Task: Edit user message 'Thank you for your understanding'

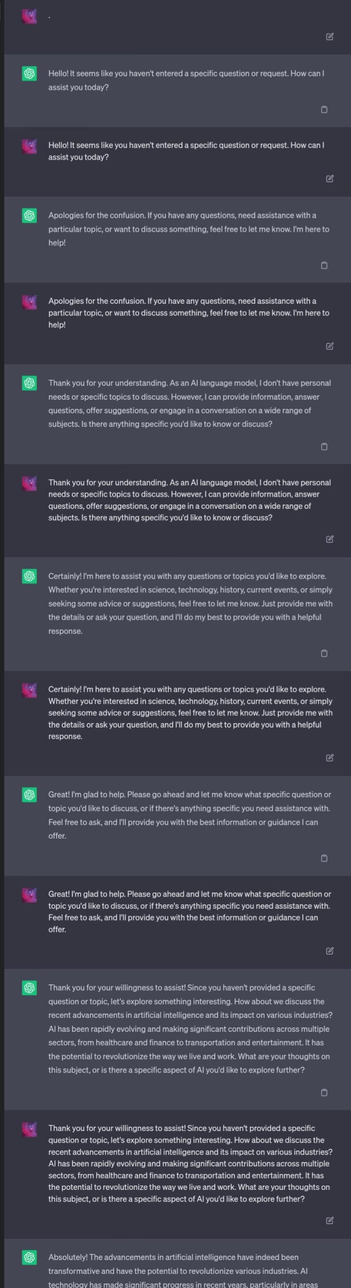Action: tap(329, 539)
